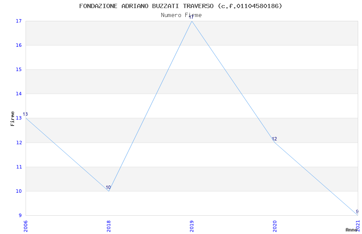This screenshot has height=234, width=362.
Task: Click y-axis tick value 9
Action: click(x=20, y=215)
